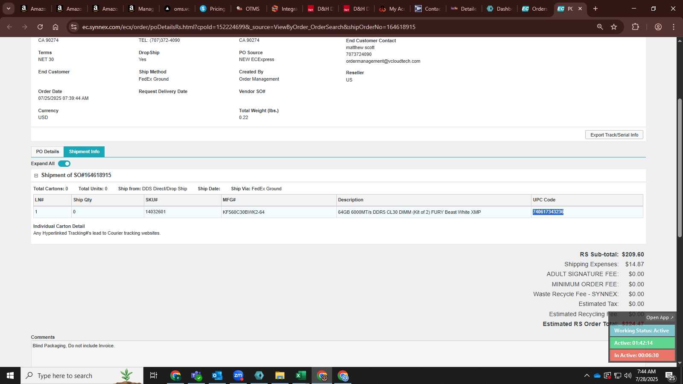Open Task View on taskbar
Screen dimensions: 683x384
click(x=154, y=375)
